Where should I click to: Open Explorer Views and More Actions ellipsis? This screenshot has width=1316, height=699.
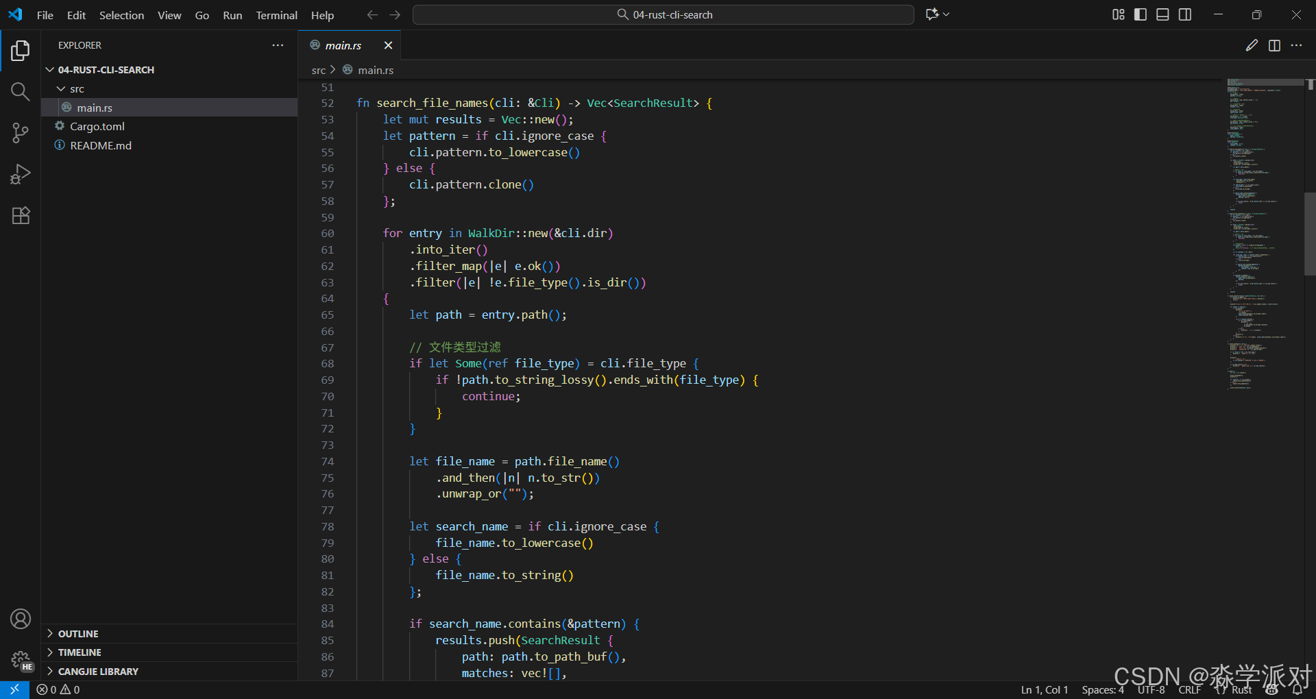coord(278,45)
